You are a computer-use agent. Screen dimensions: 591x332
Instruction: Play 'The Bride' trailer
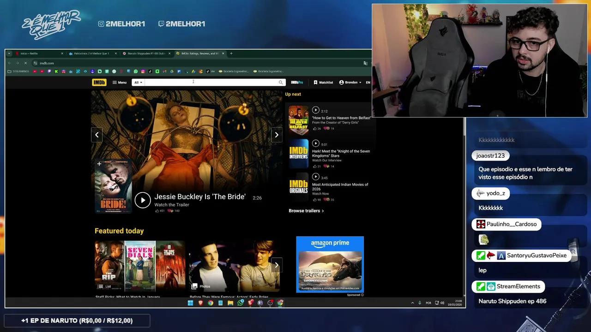tap(143, 200)
